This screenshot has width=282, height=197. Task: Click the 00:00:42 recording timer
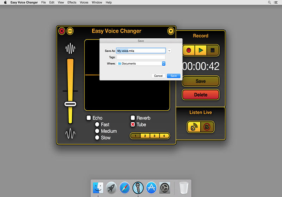201,66
